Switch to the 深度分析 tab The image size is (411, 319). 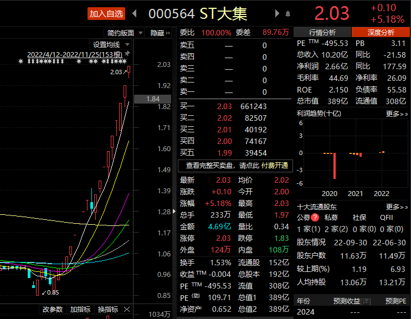[x=381, y=33]
